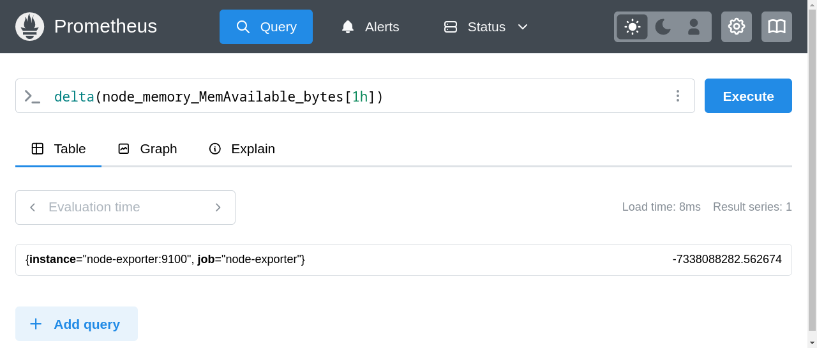Image resolution: width=817 pixels, height=348 pixels.
Task: Step evaluation time backward
Action: [x=33, y=208]
